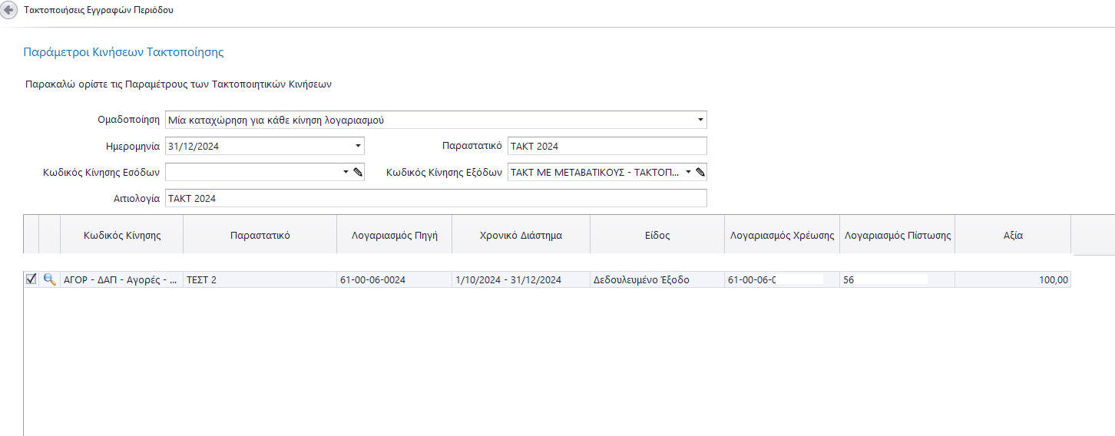1115x436 pixels.
Task: Click the back arrow icon
Action: 10,11
